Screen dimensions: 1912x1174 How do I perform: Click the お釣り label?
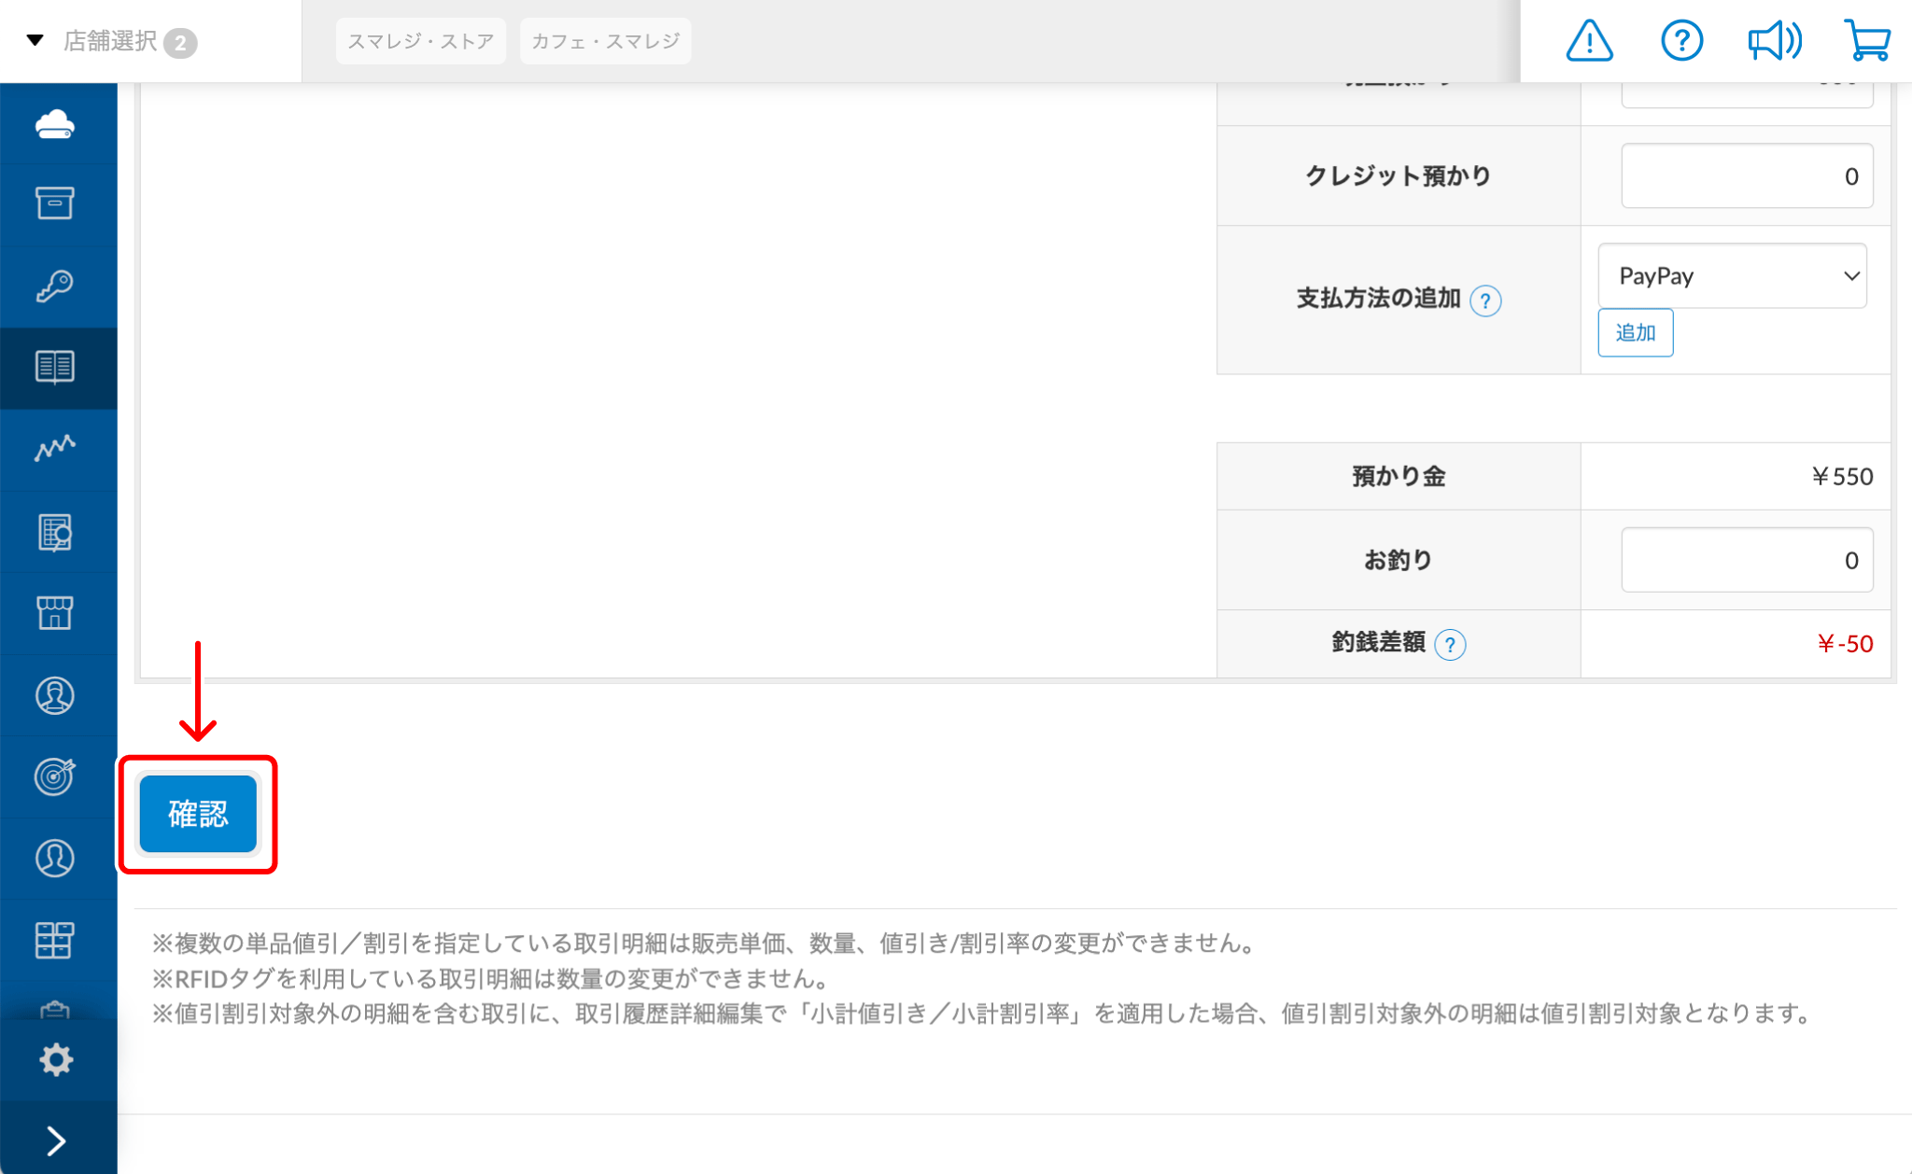coord(1399,560)
